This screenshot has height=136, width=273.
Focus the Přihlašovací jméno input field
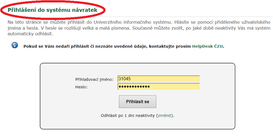159,79
